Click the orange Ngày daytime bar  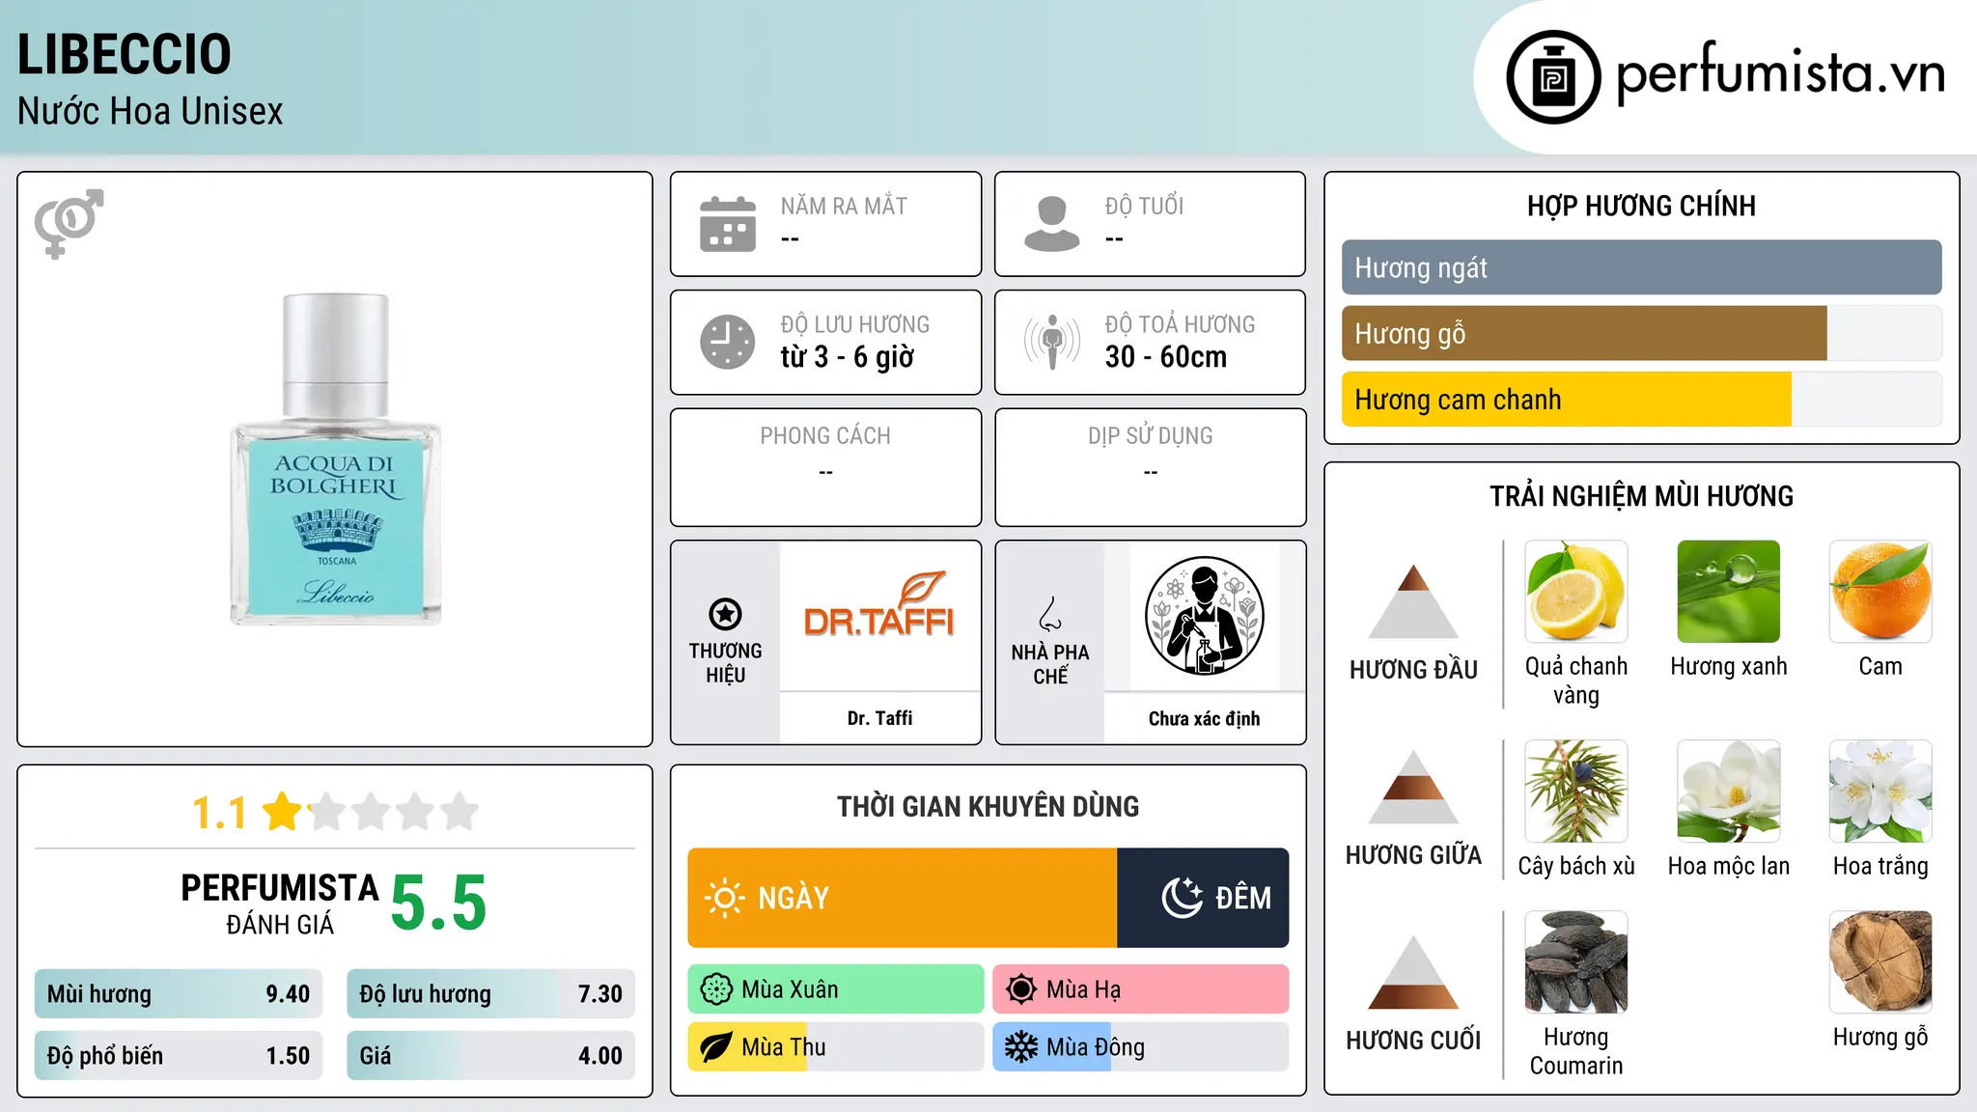click(x=903, y=898)
